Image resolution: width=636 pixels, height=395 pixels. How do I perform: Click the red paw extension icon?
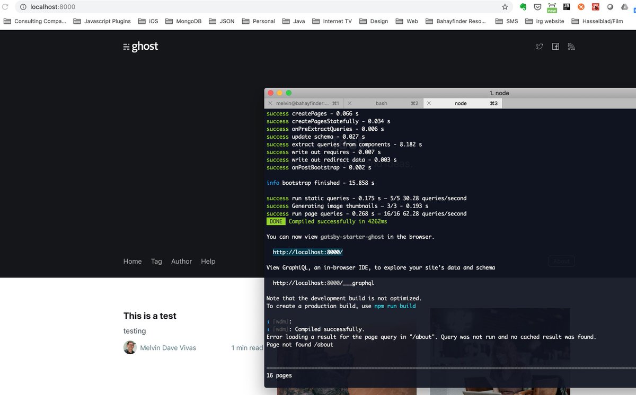pos(595,7)
